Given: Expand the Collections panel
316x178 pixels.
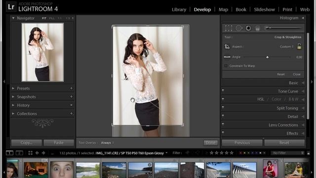Looking at the screenshot, I should 13,114.
